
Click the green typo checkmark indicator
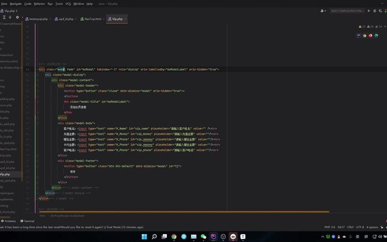pyautogui.click(x=378, y=27)
